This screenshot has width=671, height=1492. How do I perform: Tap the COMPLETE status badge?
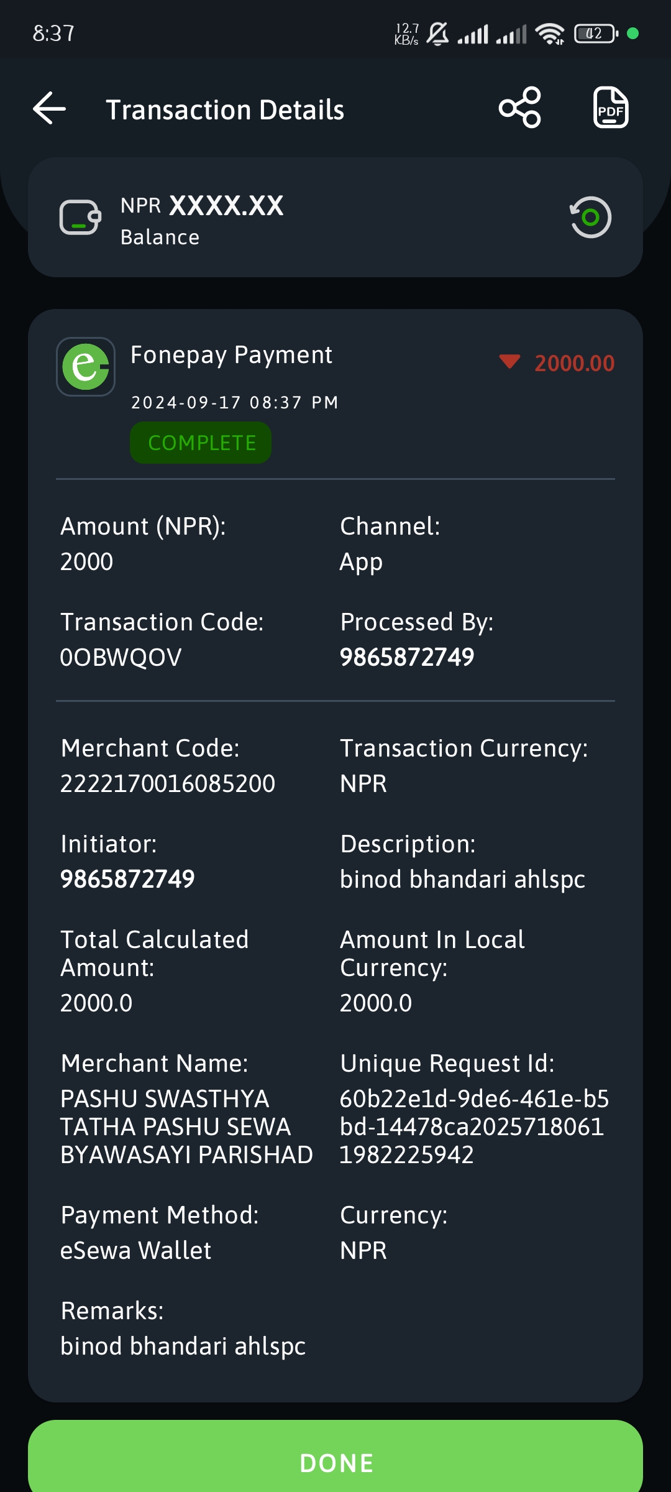(x=201, y=443)
